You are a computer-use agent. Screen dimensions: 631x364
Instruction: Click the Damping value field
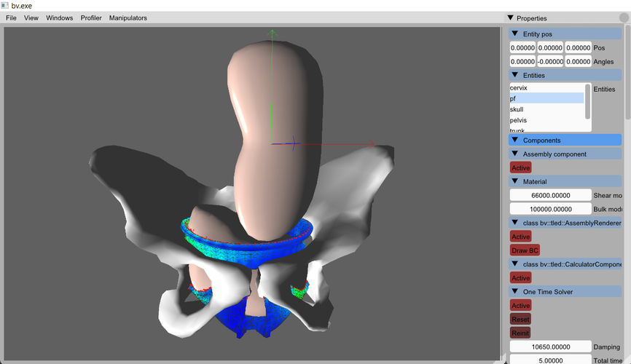550,347
